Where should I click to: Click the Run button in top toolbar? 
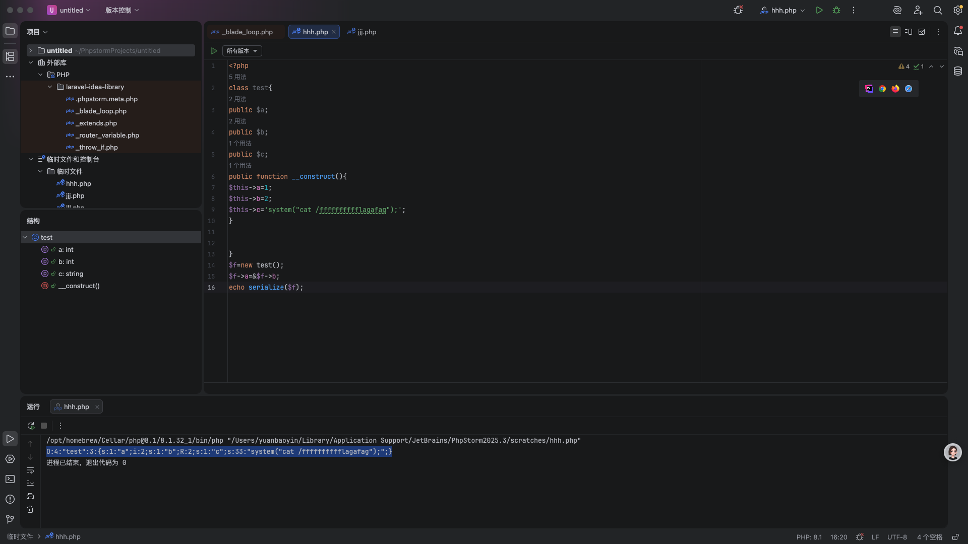tap(819, 10)
